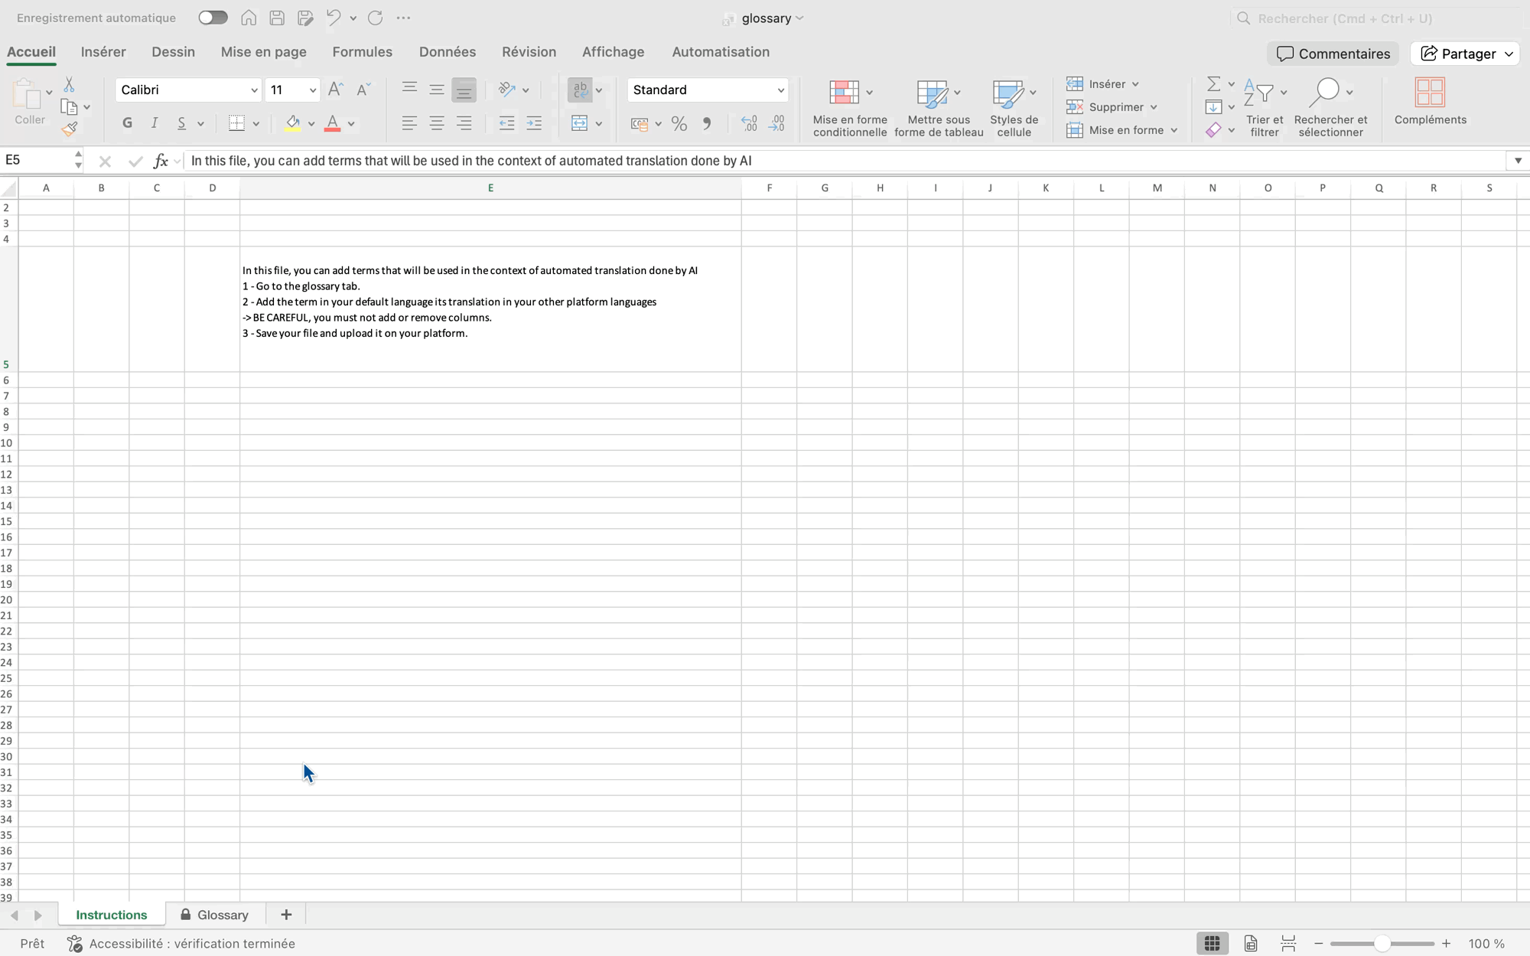1530x956 pixels.
Task: Switch to the Formules ribbon tab
Action: (362, 51)
